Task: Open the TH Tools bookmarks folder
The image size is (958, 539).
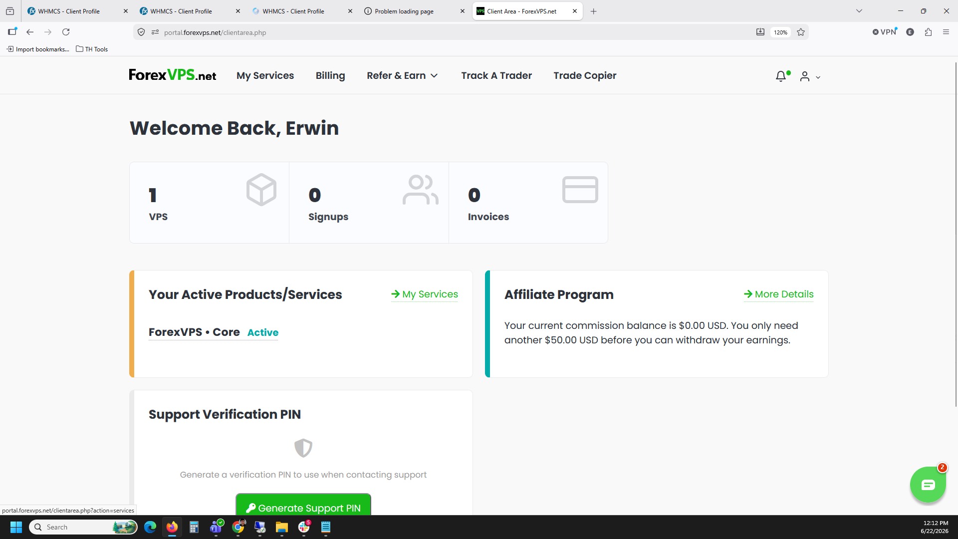Action: (x=92, y=49)
